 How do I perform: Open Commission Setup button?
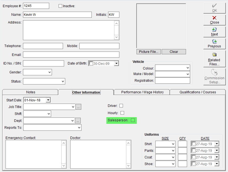pos(214,77)
